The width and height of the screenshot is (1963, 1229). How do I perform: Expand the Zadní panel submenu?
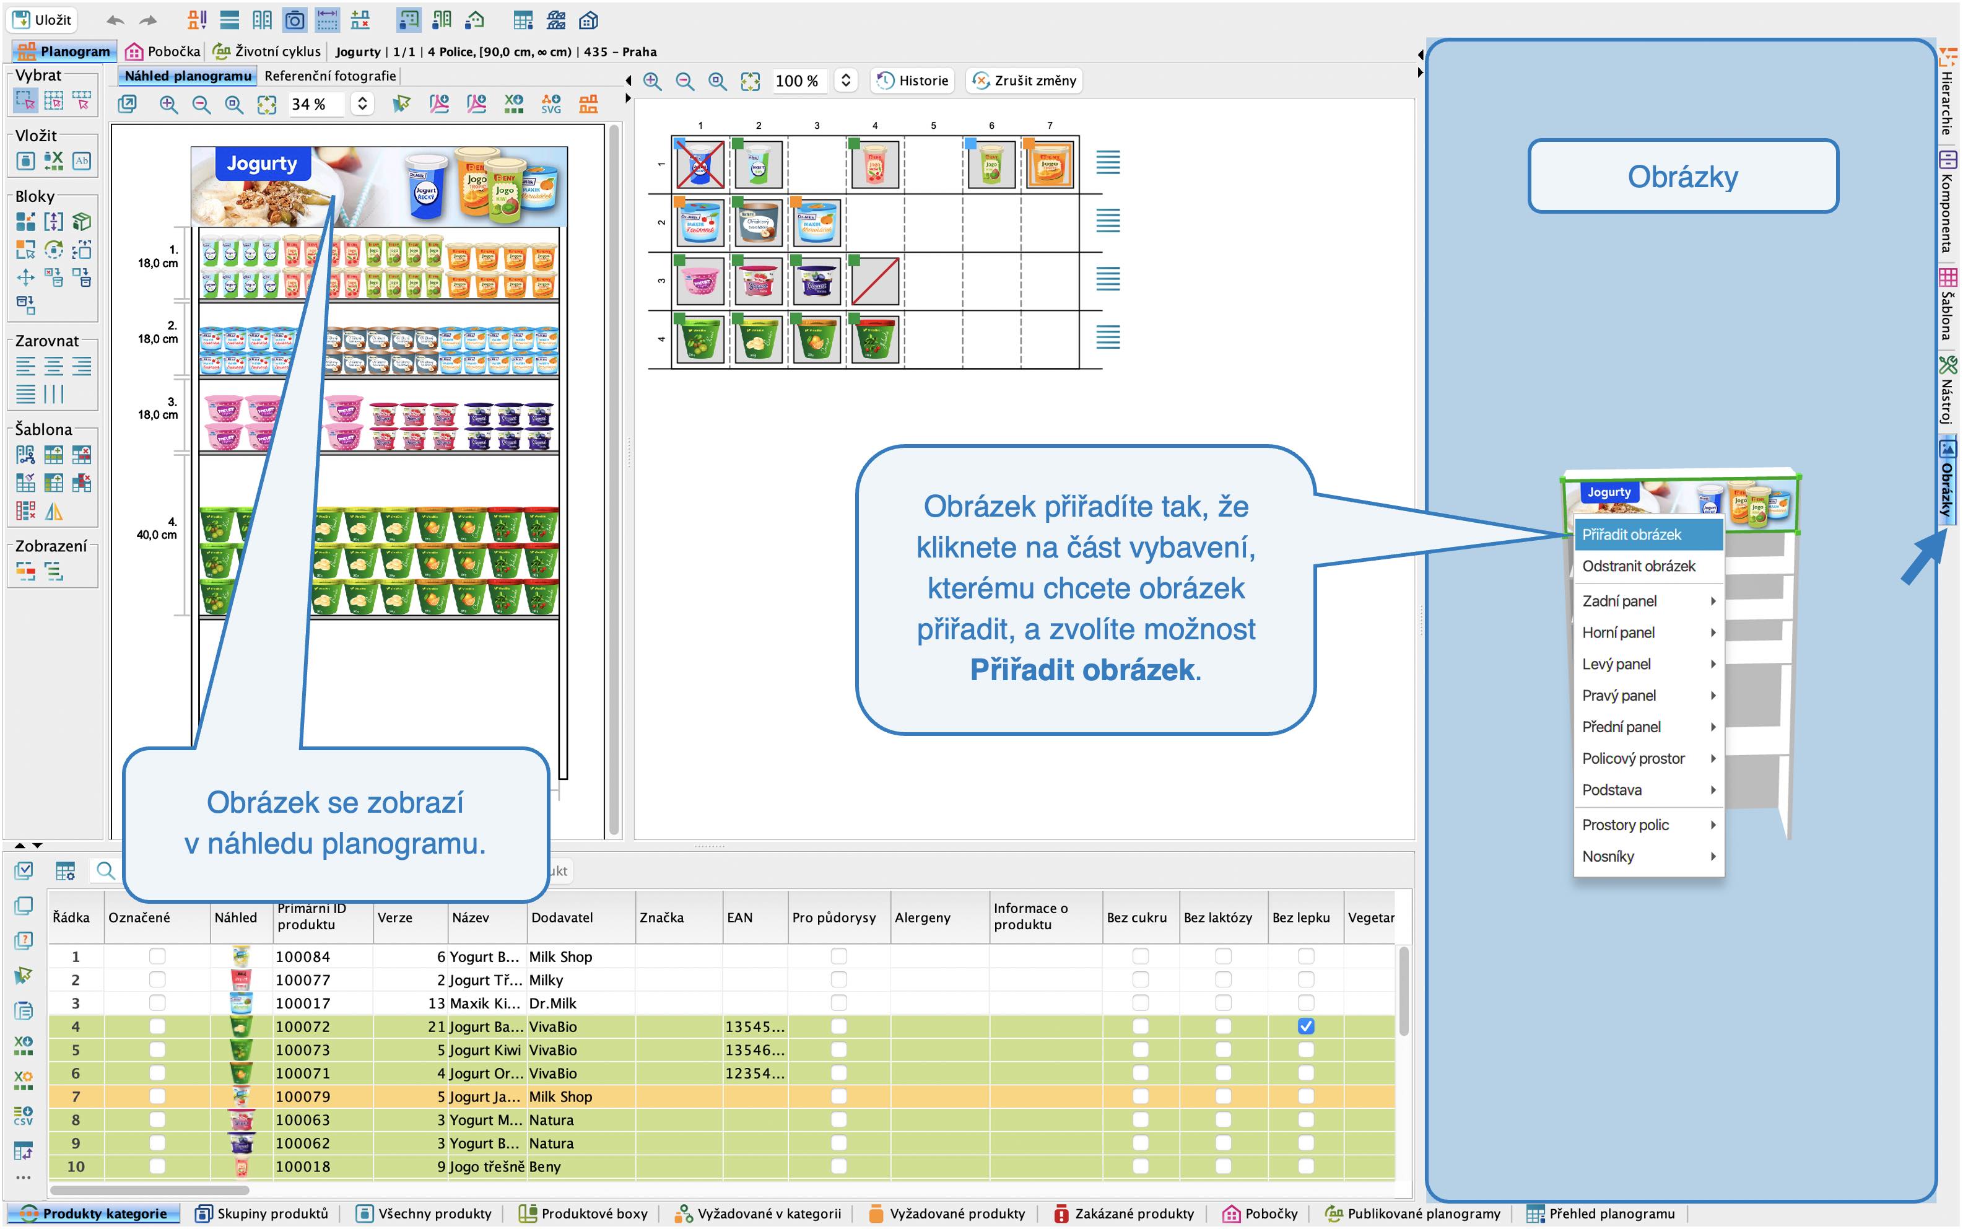coord(1648,601)
